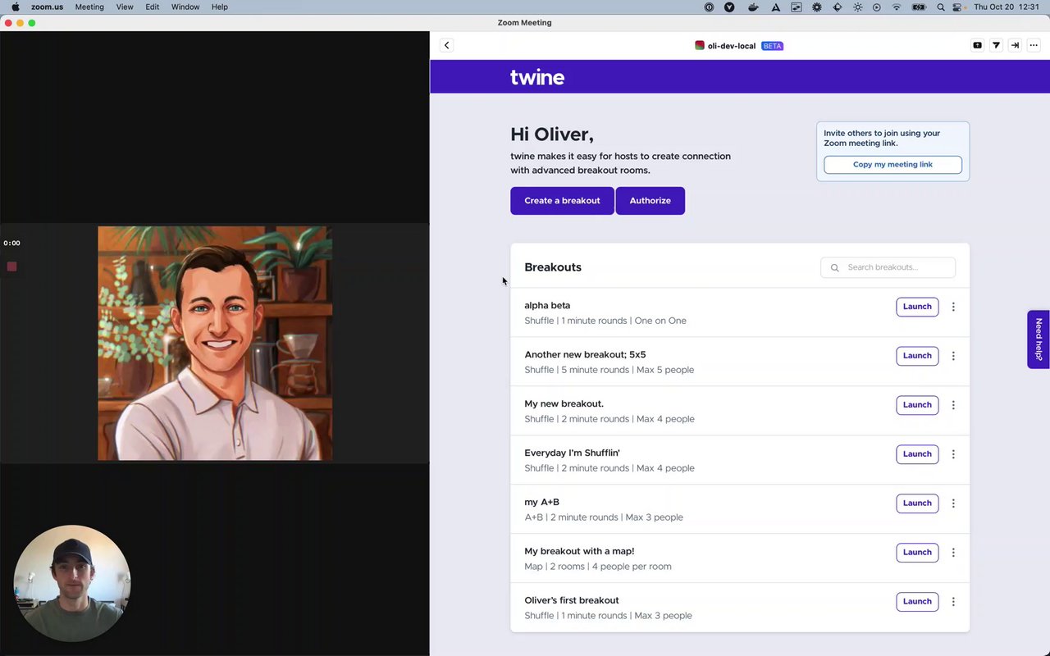Click the alpha beta breakout title
1050x656 pixels.
click(547, 305)
